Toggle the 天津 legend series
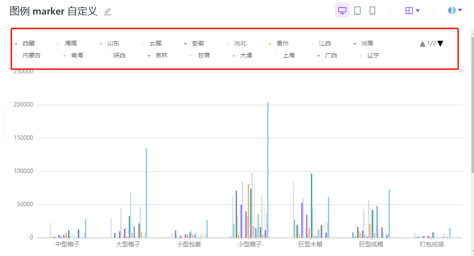This screenshot has height=256, width=474. (x=243, y=56)
